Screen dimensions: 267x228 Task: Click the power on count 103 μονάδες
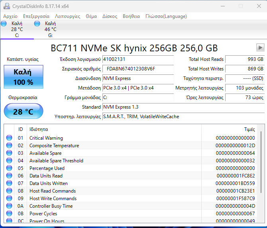tap(245, 88)
